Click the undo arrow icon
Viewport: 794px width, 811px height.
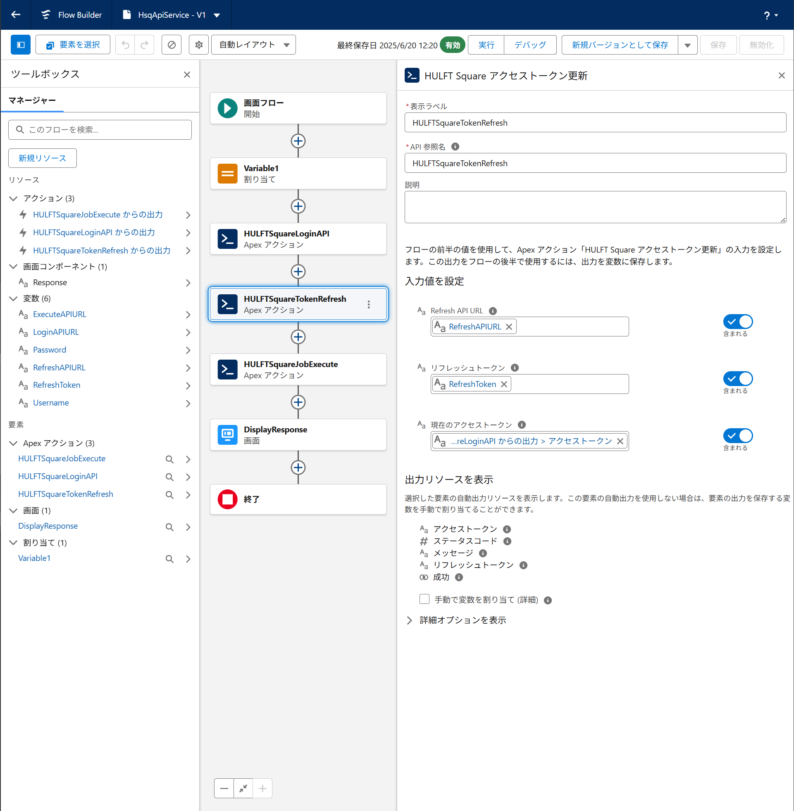125,45
